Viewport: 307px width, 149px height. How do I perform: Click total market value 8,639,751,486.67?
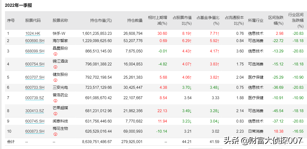point(97,142)
